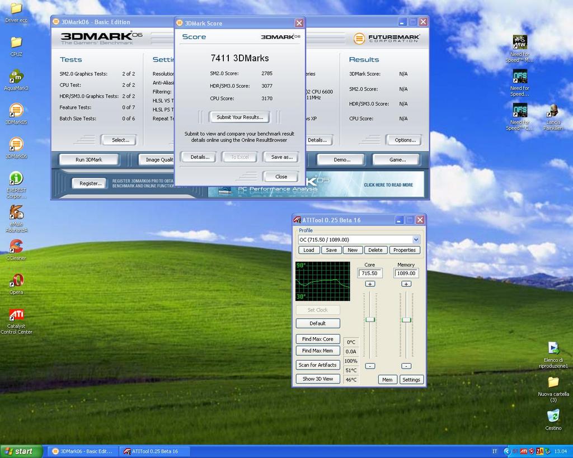The height and width of the screenshot is (458, 573).
Task: Click Close in the 3DMark Score dialog
Action: [x=281, y=176]
